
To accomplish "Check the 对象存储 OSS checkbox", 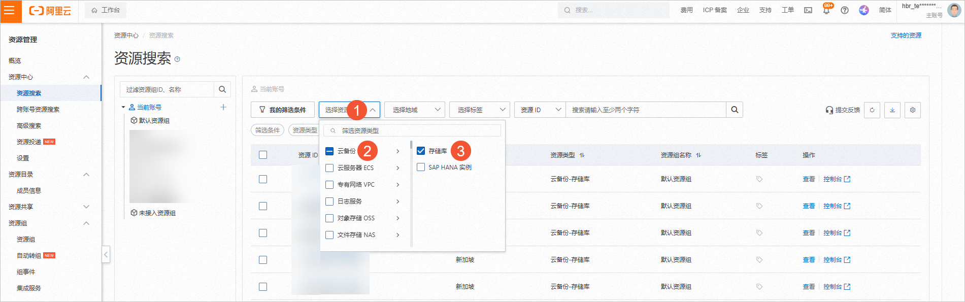I will coord(329,218).
